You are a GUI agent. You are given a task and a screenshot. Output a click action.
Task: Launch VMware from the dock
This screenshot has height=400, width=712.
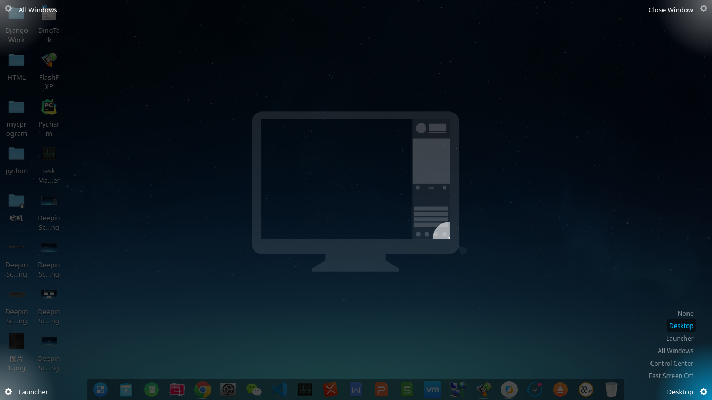coord(433,390)
